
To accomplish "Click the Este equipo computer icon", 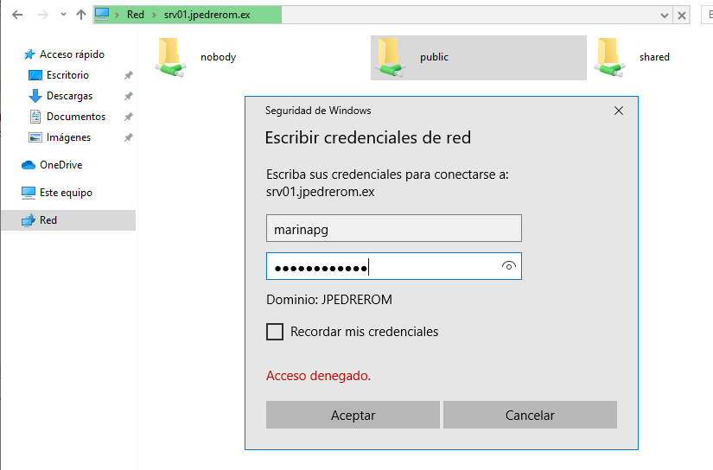I will click(x=29, y=193).
